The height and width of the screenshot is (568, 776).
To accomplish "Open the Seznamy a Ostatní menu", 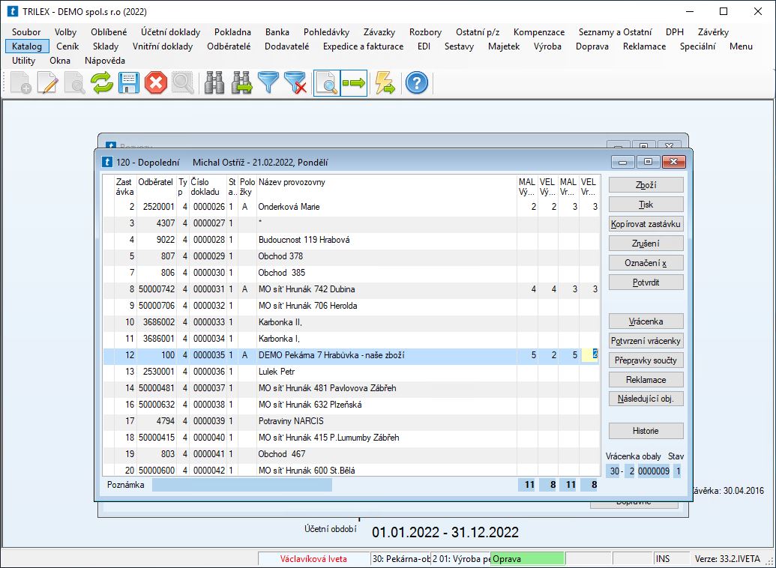I will (615, 32).
